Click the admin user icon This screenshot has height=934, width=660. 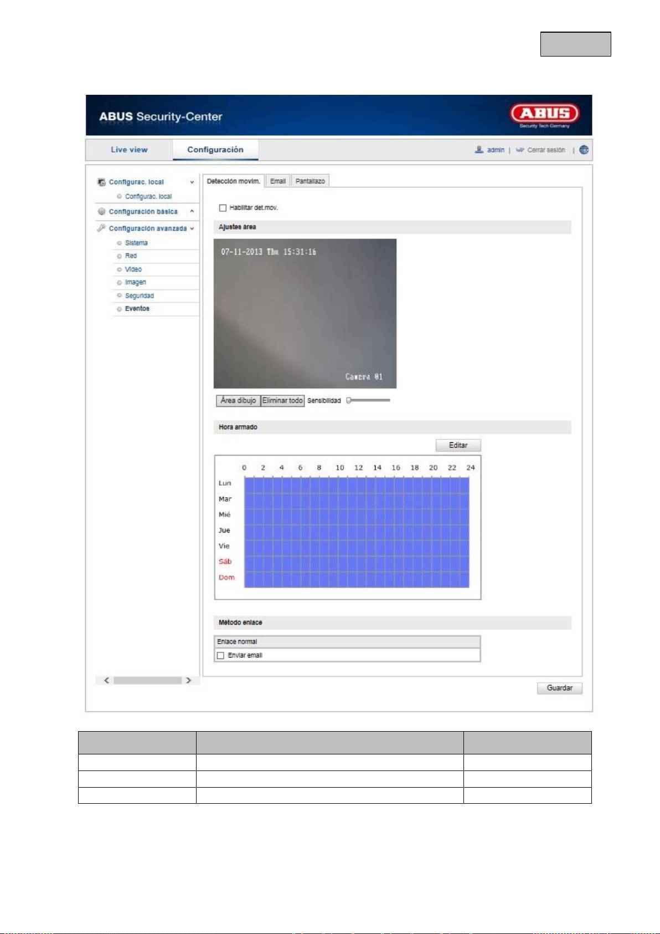(479, 150)
